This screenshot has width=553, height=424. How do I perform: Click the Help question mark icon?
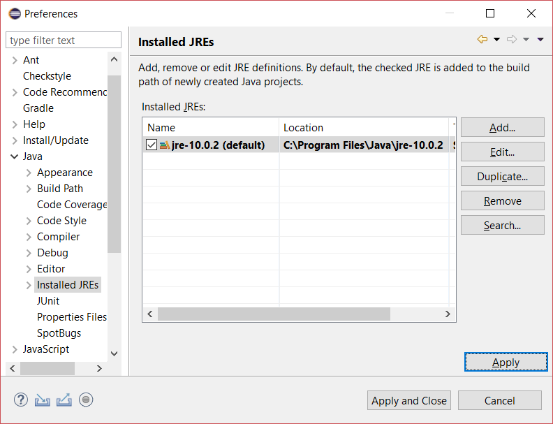(21, 400)
